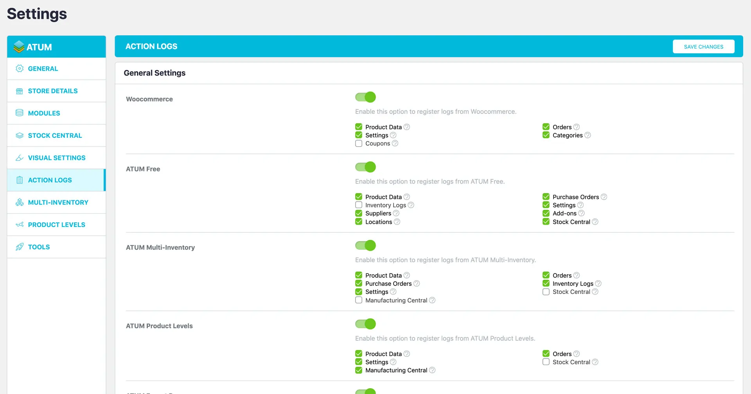Uncheck Product Levels Settings checkbox
The height and width of the screenshot is (394, 751).
(x=359, y=362)
